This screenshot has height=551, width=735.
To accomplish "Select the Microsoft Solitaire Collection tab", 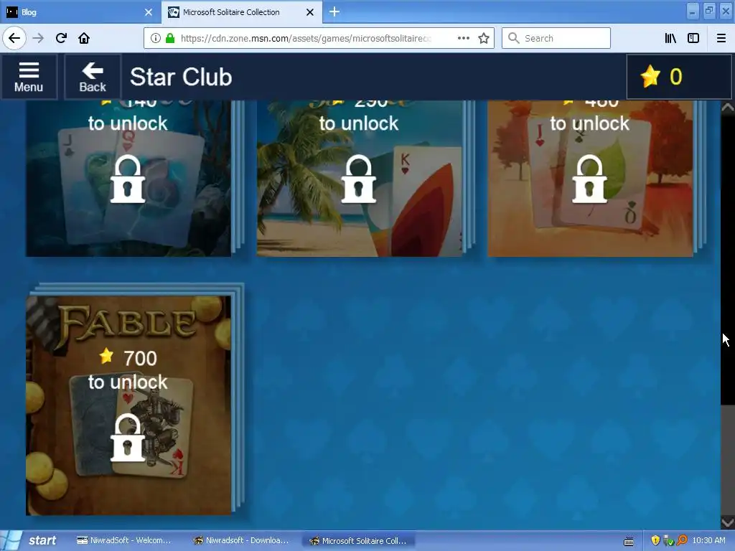I will click(241, 12).
